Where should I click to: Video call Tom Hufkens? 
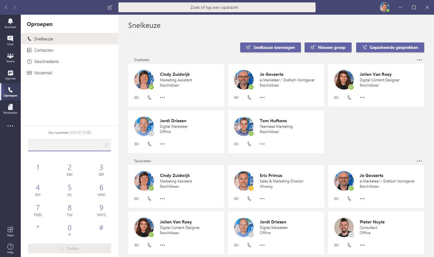coord(237,144)
